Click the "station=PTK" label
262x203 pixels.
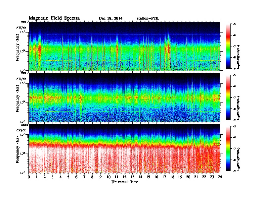(x=148, y=18)
